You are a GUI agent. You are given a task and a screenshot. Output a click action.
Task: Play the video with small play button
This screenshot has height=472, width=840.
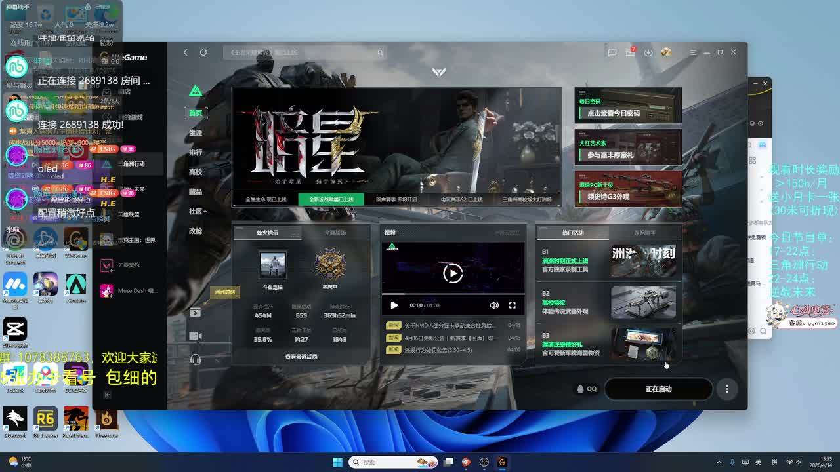coord(394,305)
